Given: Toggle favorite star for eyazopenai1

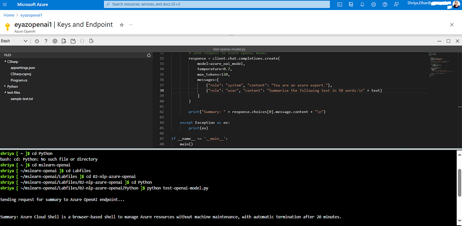Looking at the screenshot, I should pos(121,24).
